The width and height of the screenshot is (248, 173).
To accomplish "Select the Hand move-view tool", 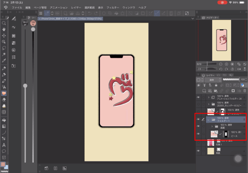I will 4,29.
